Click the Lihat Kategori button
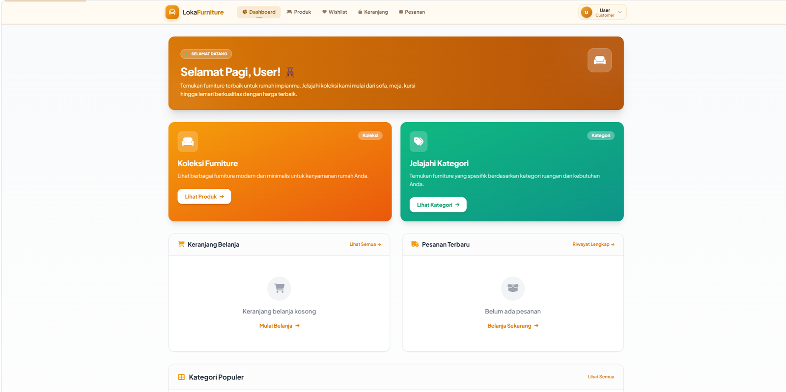The height and width of the screenshot is (392, 786). (438, 205)
